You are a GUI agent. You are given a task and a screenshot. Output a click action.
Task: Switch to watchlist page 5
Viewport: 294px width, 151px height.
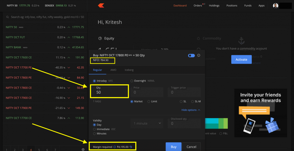tap(39, 149)
